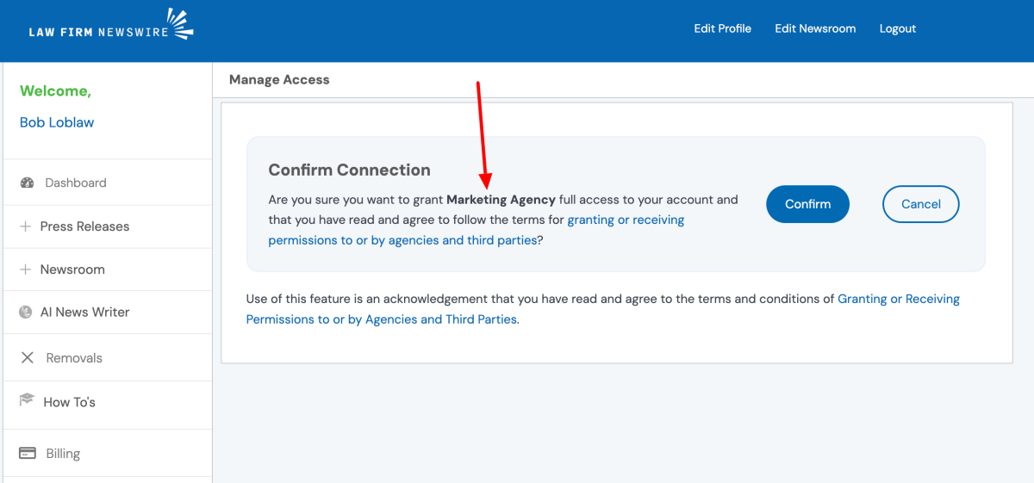Go to Dashboard in the sidebar
Screen dimensions: 1034x483
tap(76, 183)
